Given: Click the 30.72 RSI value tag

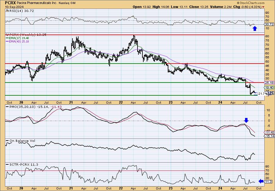Looking at the screenshot, I should 269,24.
